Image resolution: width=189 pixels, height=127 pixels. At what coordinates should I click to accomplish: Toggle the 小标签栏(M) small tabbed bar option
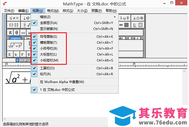(75, 60)
